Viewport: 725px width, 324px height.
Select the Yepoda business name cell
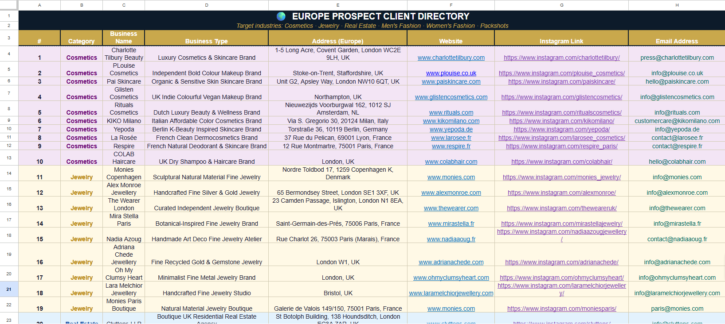tap(124, 129)
